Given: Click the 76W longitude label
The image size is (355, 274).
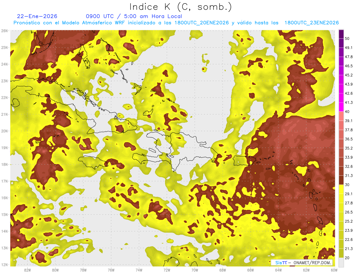Looking at the screenshot, I should (x=111, y=270).
